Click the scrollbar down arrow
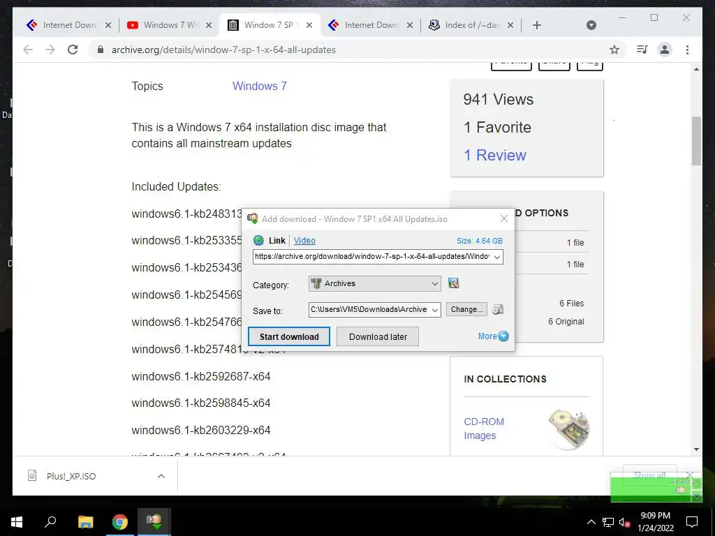 click(696, 449)
